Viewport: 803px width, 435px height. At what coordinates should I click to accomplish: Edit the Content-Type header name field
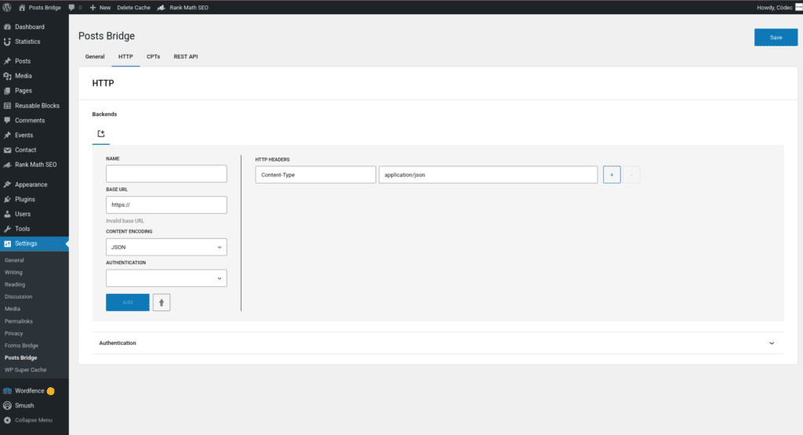315,175
